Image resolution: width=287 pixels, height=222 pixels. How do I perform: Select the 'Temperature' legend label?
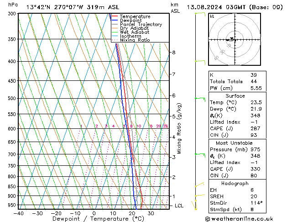pyautogui.click(x=135, y=16)
